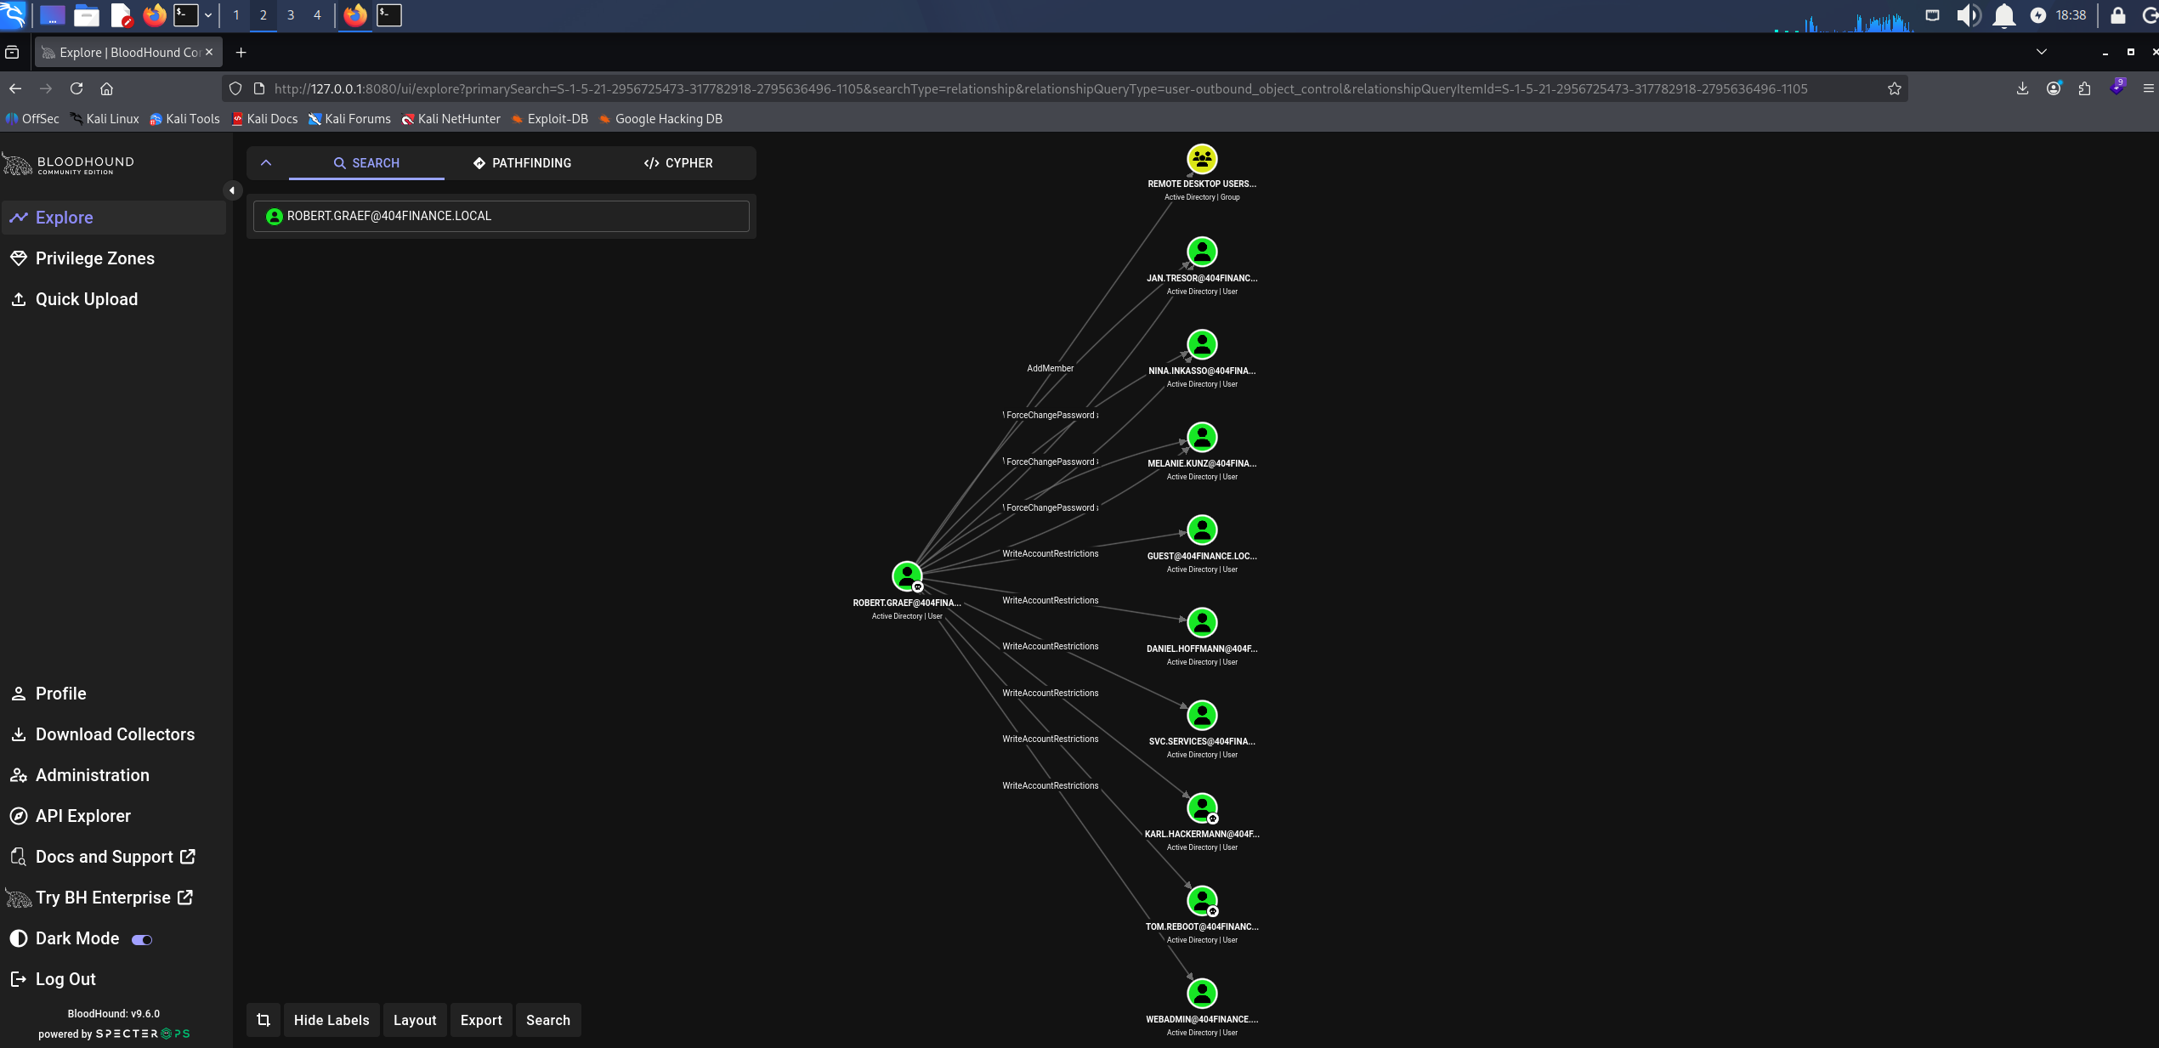The height and width of the screenshot is (1048, 2159).
Task: Open the Export options menu
Action: coord(481,1020)
